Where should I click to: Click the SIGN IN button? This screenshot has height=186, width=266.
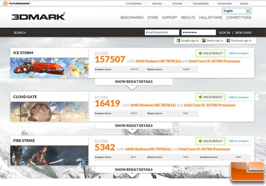(x=224, y=33)
